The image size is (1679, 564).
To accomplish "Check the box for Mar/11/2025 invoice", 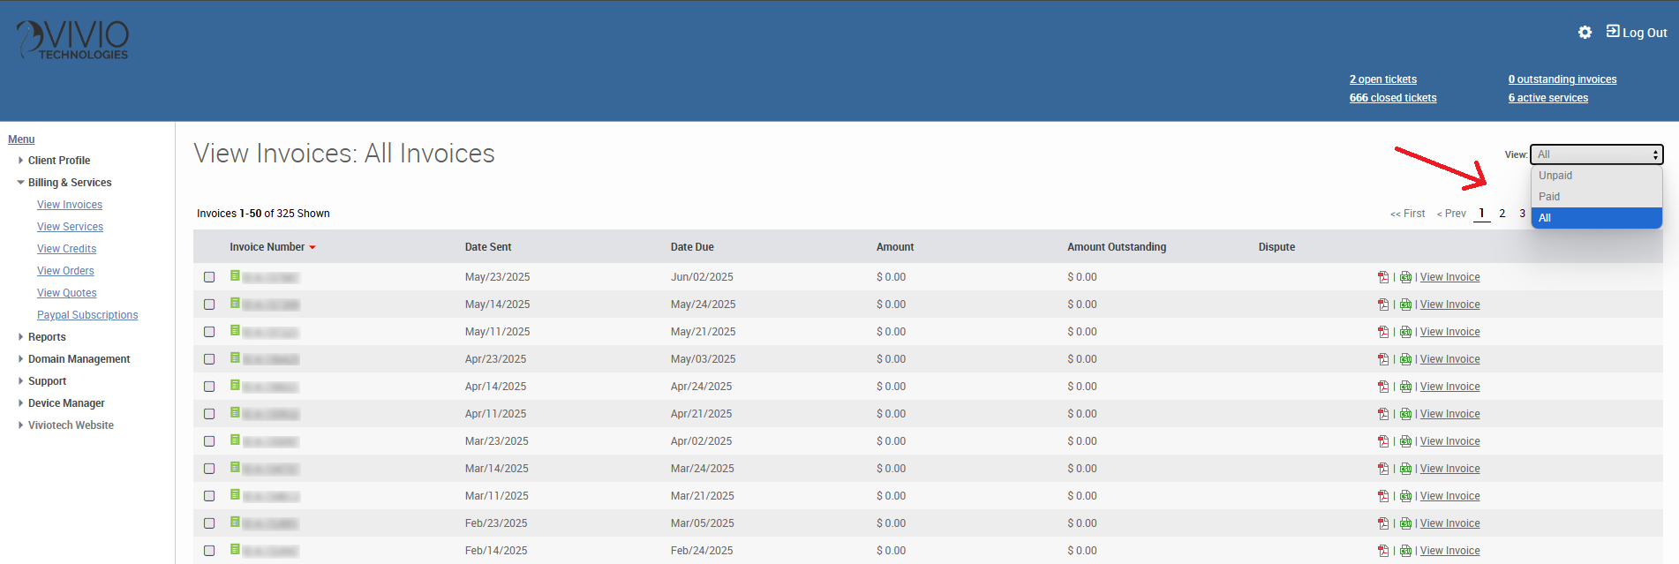I will [209, 496].
